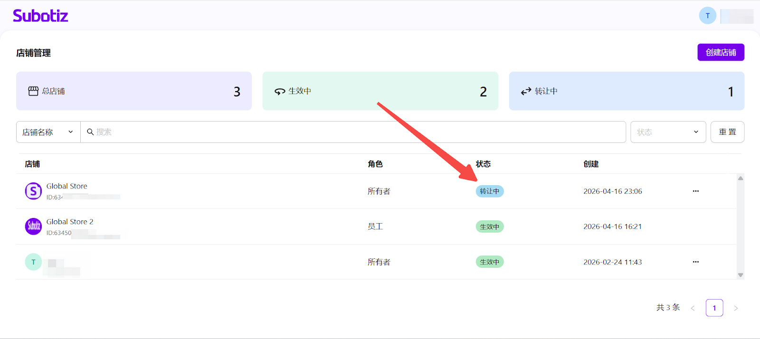Click the Subotiz logo
This screenshot has height=339, width=760.
[40, 16]
